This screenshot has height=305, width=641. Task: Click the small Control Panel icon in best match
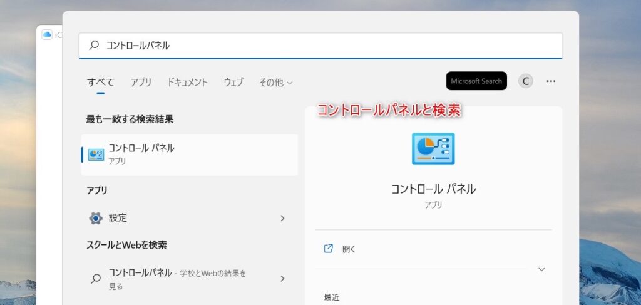(96, 155)
